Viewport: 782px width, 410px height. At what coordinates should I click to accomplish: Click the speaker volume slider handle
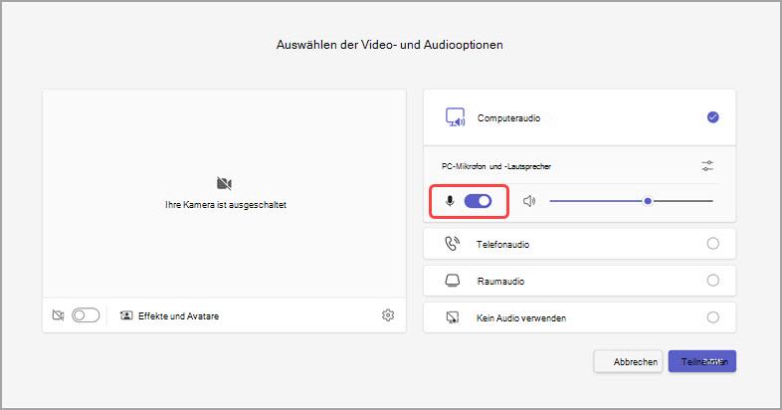[648, 201]
